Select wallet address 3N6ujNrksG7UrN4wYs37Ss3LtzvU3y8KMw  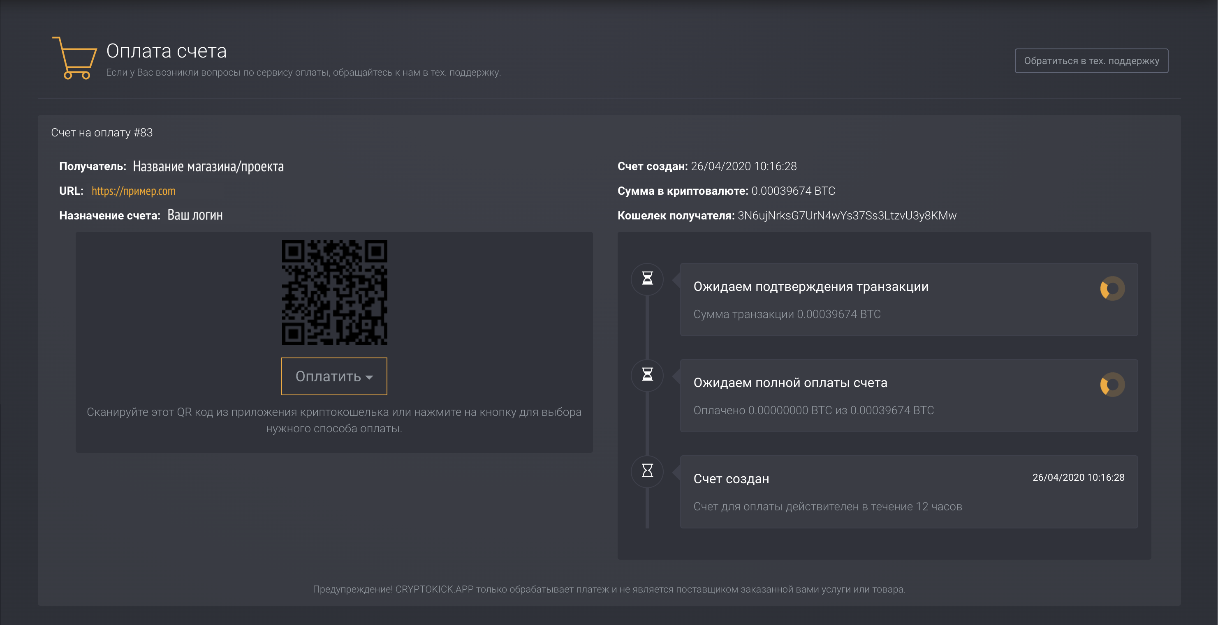click(x=847, y=215)
